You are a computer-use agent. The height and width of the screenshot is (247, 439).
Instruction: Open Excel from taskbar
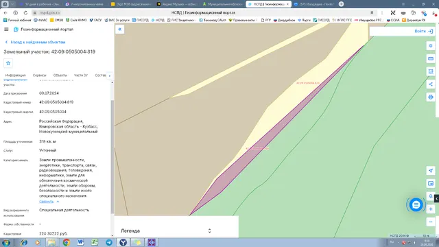point(95,242)
